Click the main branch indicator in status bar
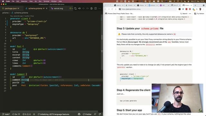Viewport: 206px width, 116px height. 6,114
